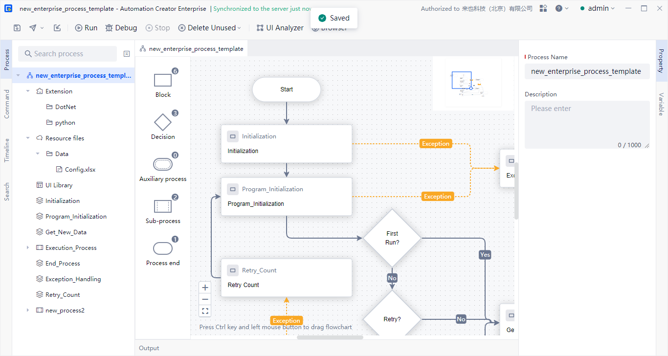Zoom in the flowchart with plus button
668x356 pixels.
pos(205,288)
